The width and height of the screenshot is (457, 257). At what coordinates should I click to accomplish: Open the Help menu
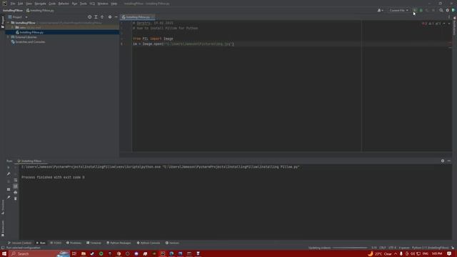114,4
